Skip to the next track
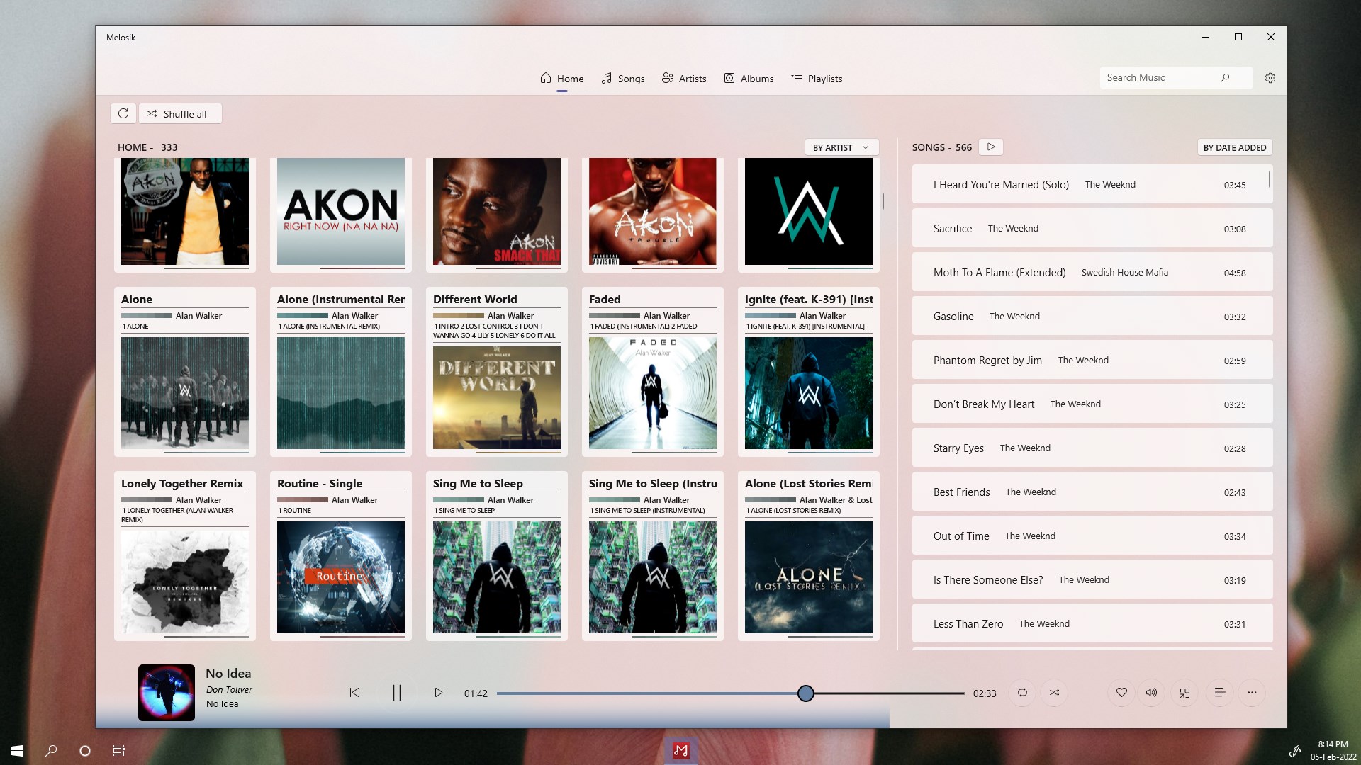 439,693
